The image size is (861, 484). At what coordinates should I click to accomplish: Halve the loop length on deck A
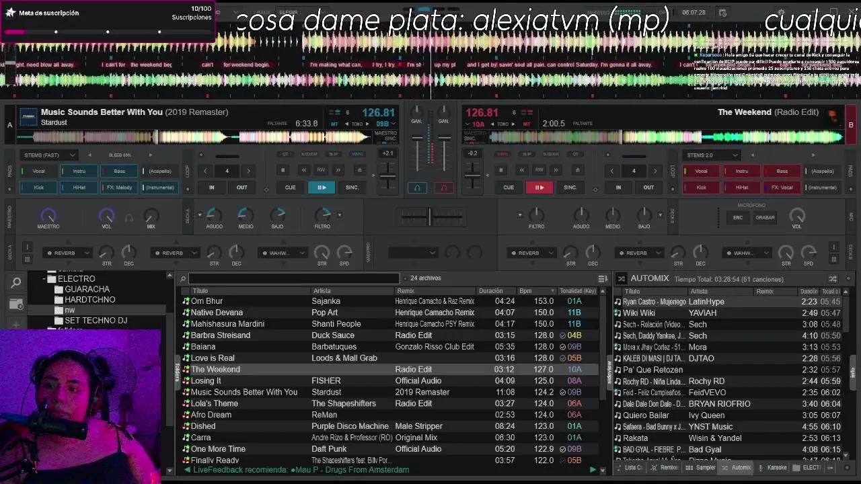tap(205, 171)
